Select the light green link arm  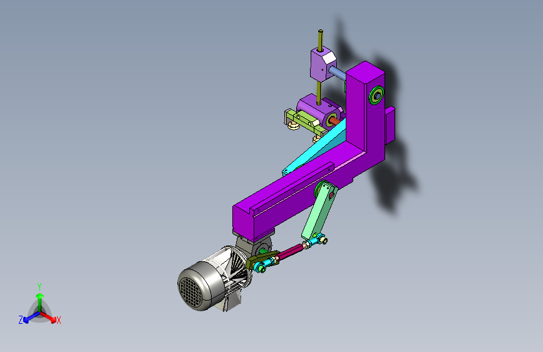pos(320,211)
